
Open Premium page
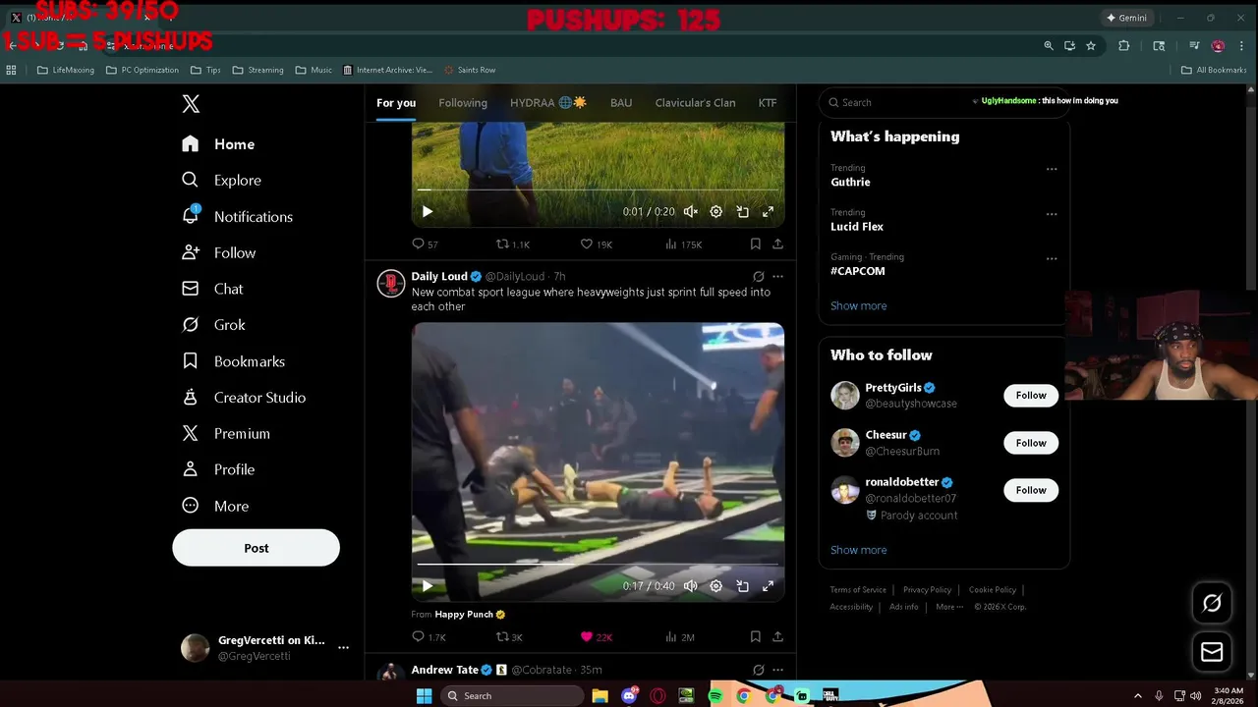(x=225, y=433)
